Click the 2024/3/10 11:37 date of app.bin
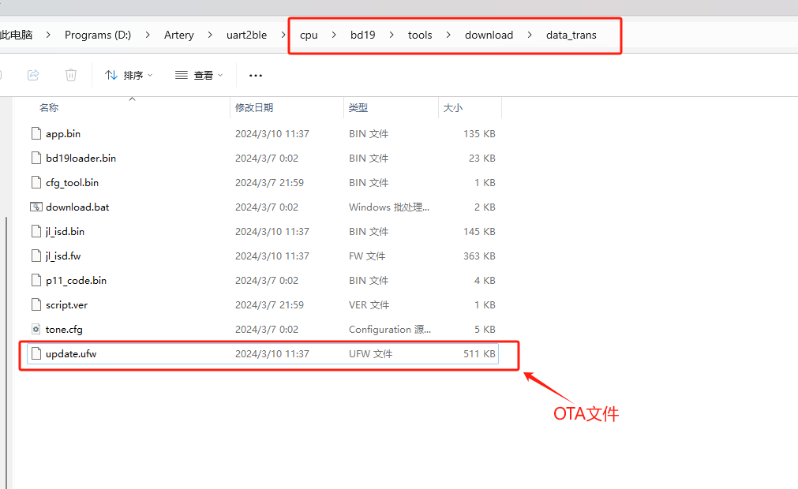Image resolution: width=798 pixels, height=489 pixels. point(272,134)
